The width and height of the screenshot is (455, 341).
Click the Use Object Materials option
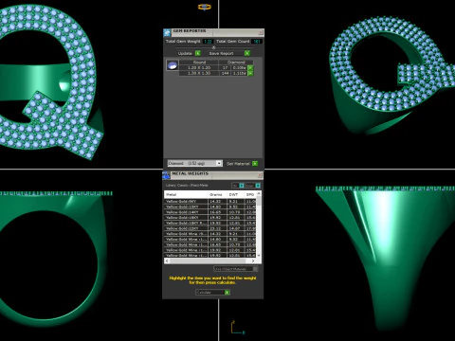point(235,269)
